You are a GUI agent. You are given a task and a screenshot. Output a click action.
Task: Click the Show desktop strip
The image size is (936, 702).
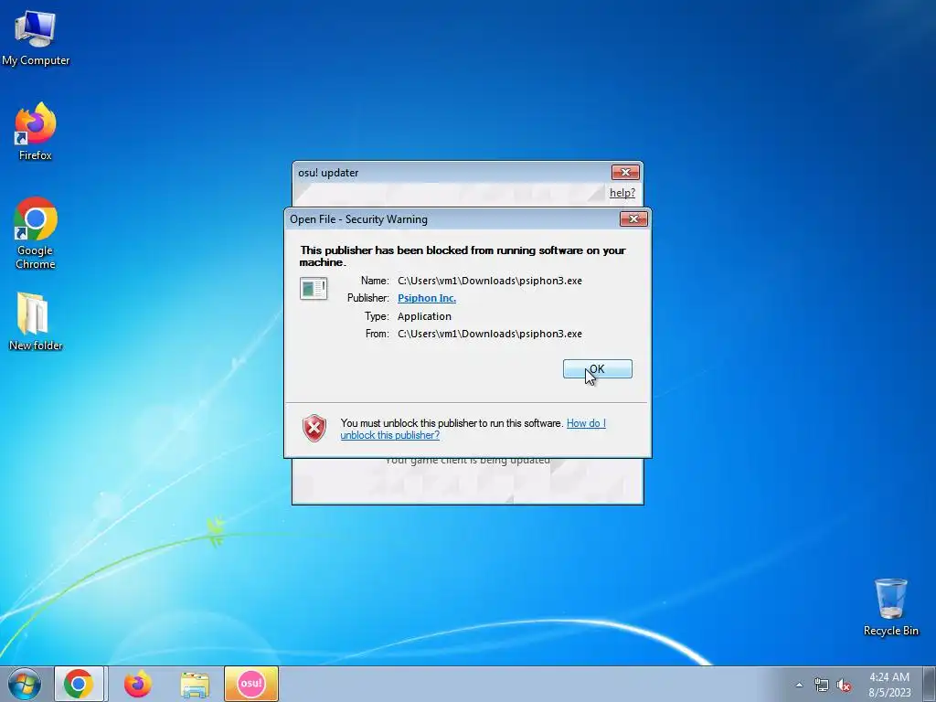pyautogui.click(x=930, y=684)
